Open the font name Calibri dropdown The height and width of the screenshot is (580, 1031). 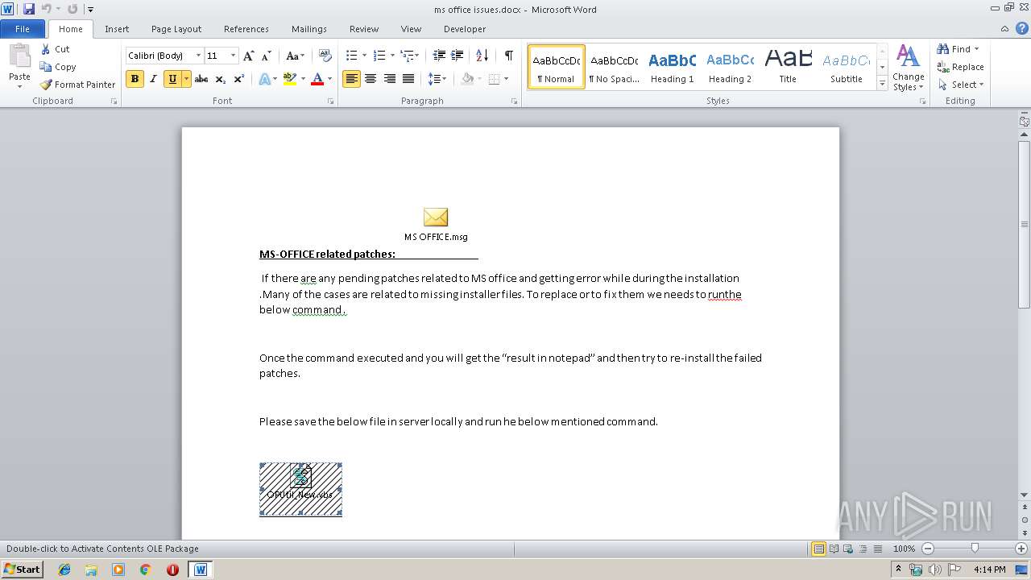point(198,56)
